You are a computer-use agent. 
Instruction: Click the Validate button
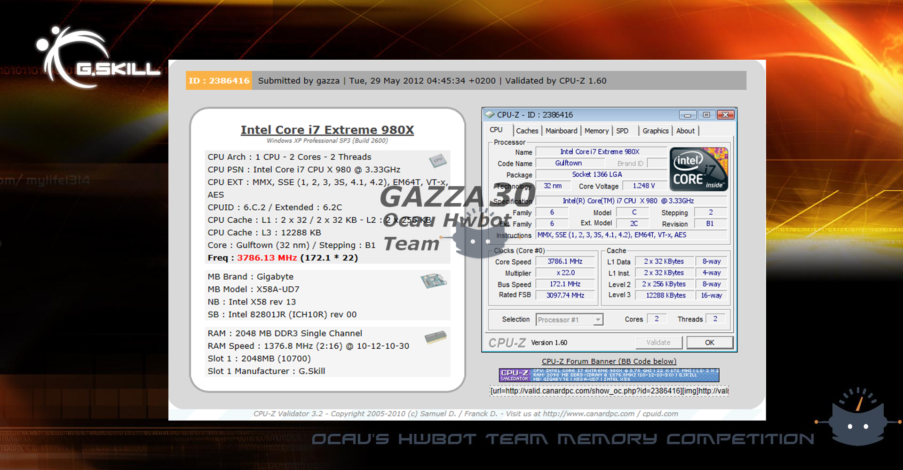coord(658,342)
